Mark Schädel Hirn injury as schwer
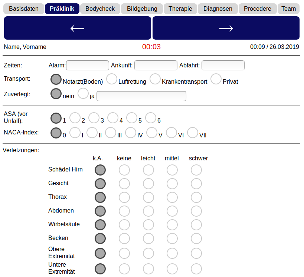Image resolution: width=304 pixels, height=277 pixels. pos(196,170)
